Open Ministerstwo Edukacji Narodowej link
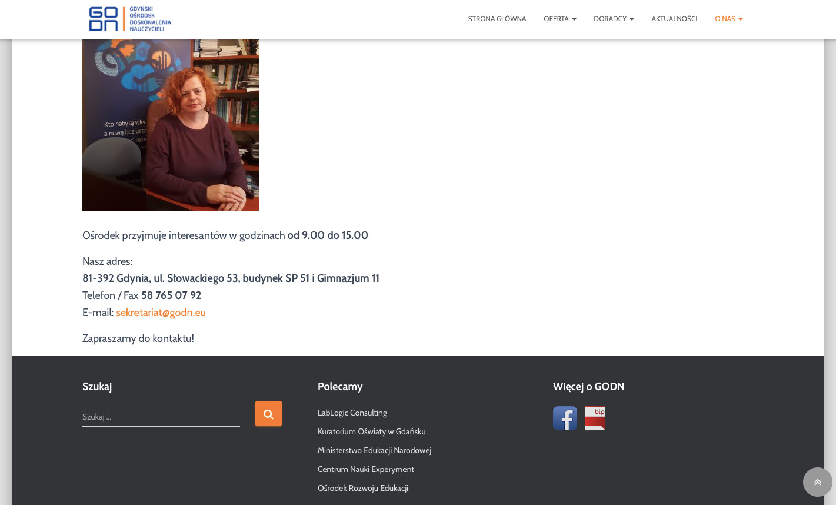 pos(374,450)
